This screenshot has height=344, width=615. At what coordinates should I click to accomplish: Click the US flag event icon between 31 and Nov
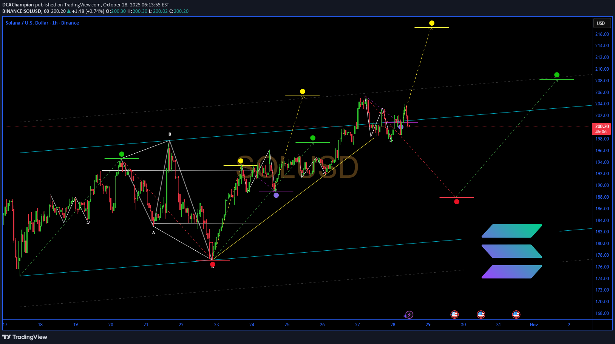[x=516, y=315]
